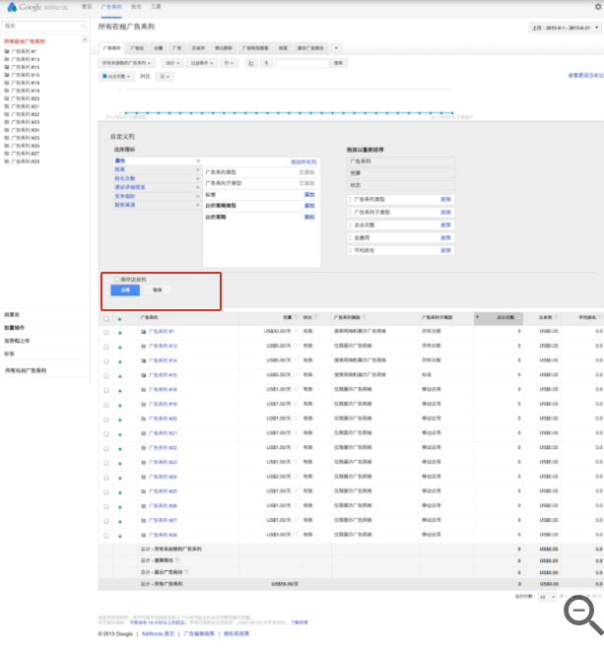The image size is (604, 648).
Task: Click the 添加所有列 link
Action: tap(302, 161)
